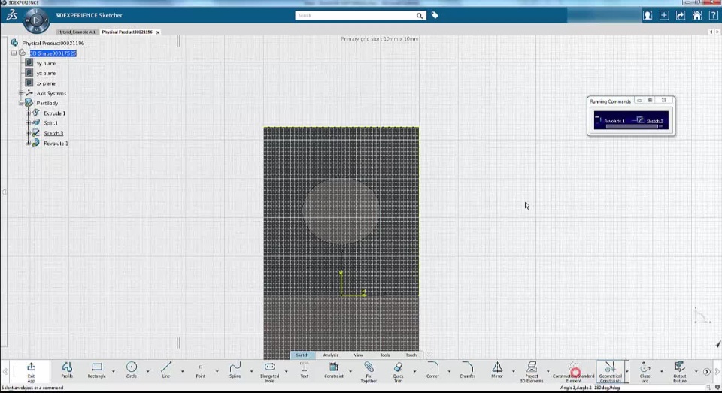Expand the Extrude.1 tree node

28,113
